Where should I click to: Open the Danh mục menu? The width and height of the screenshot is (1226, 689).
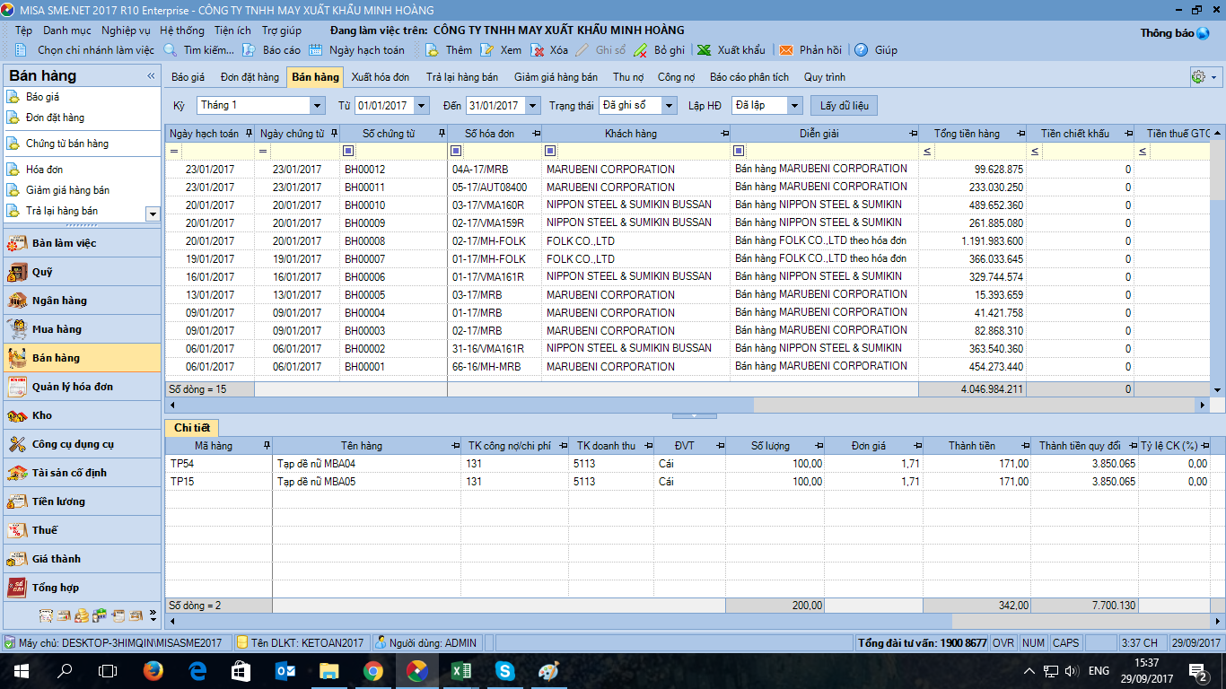point(67,31)
